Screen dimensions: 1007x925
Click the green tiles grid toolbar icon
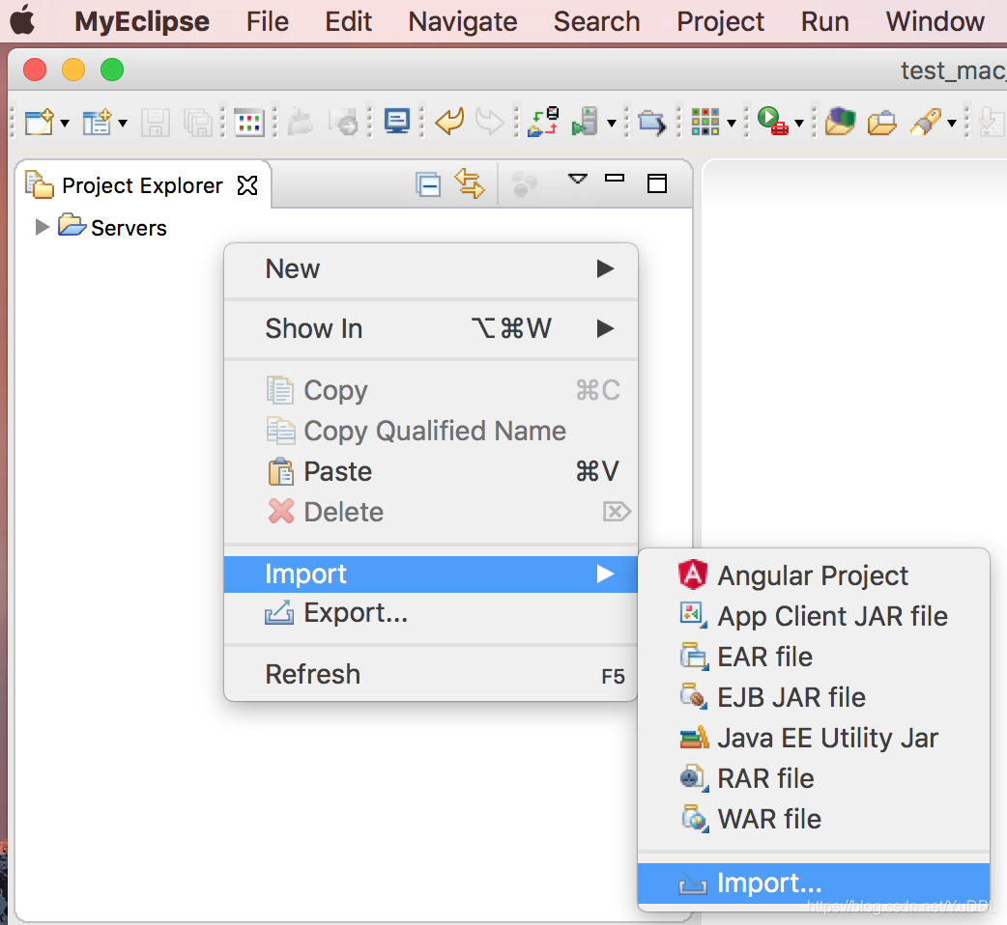tap(705, 122)
